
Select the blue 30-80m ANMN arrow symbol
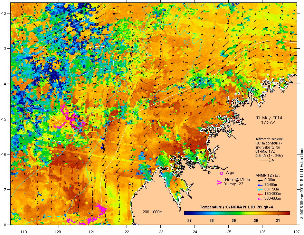coord(259,185)
